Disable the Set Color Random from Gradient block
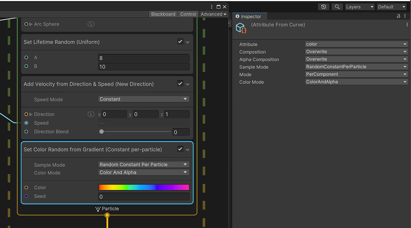The height and width of the screenshot is (228, 411). pos(180,149)
